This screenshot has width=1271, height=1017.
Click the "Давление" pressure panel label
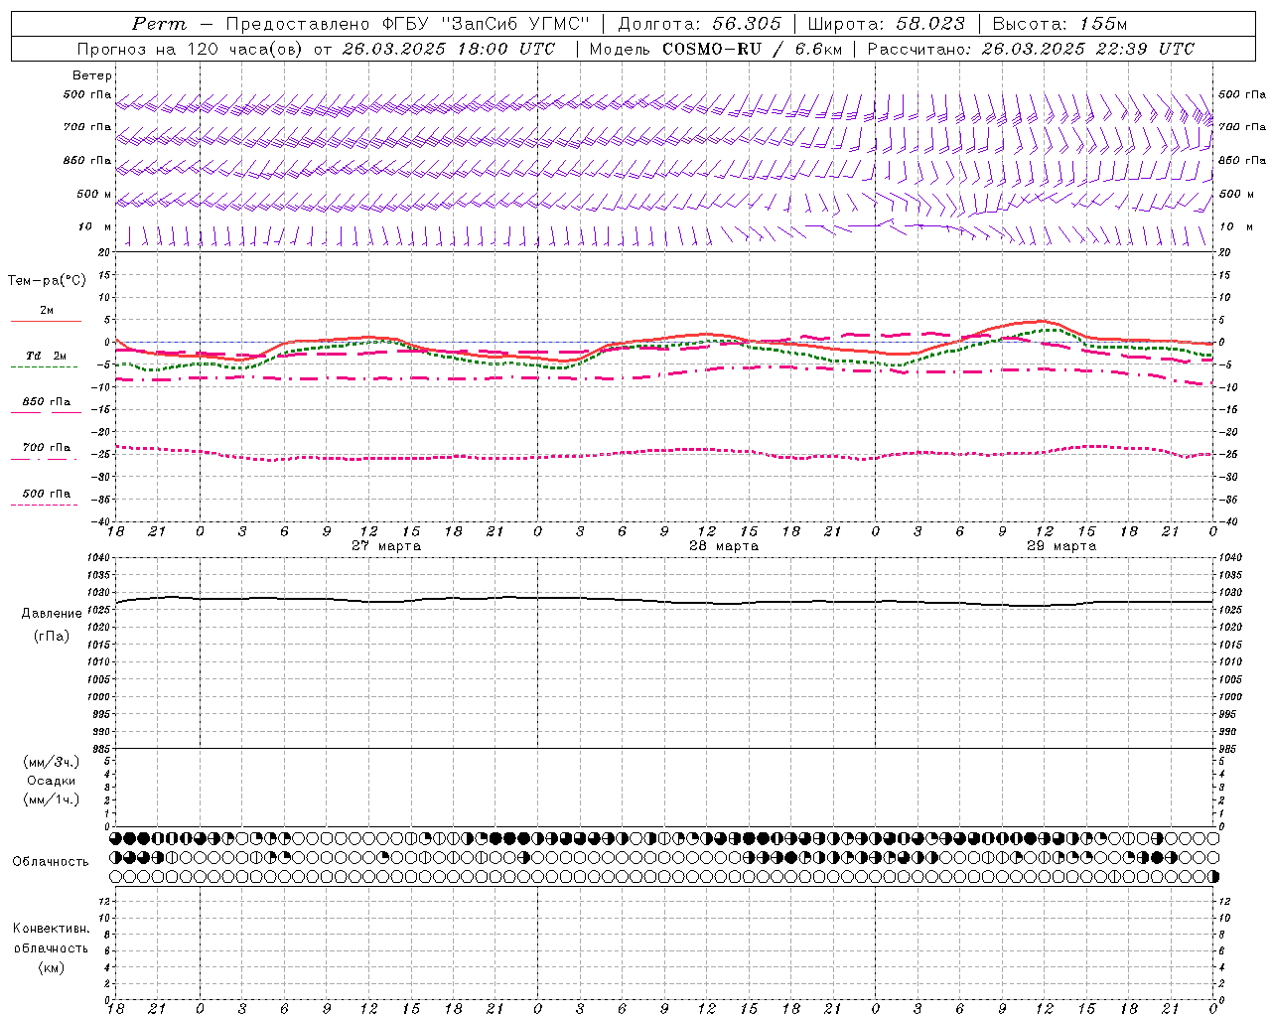click(52, 614)
